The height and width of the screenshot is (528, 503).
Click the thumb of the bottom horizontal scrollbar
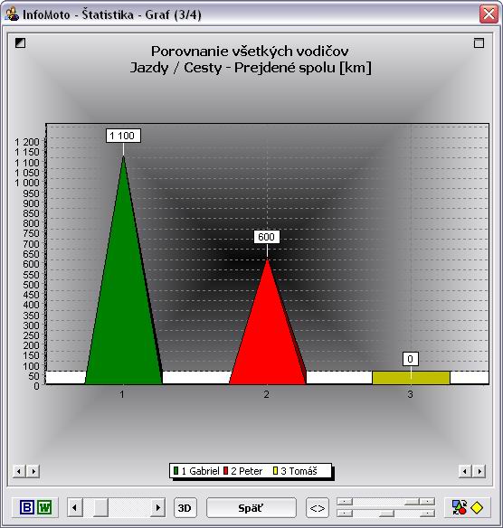100,507
